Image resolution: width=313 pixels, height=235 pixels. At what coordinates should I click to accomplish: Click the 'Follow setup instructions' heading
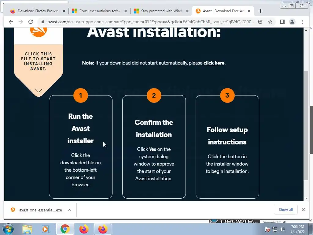click(227, 136)
